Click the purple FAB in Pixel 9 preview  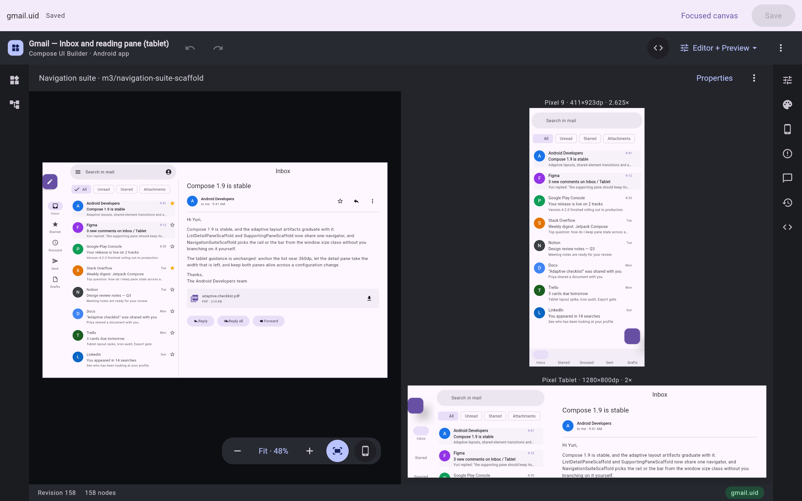click(632, 336)
